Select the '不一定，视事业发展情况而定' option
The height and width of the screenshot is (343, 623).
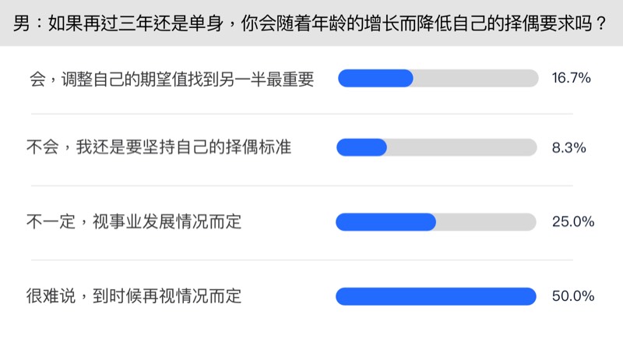[x=134, y=222]
